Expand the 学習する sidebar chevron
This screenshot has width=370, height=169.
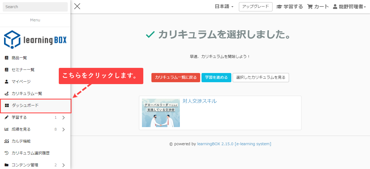pos(63,118)
